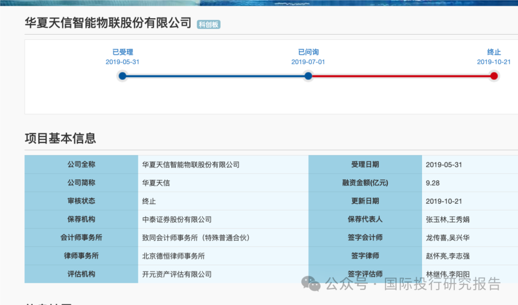Select the 已问询 timeline dot

tap(308, 76)
